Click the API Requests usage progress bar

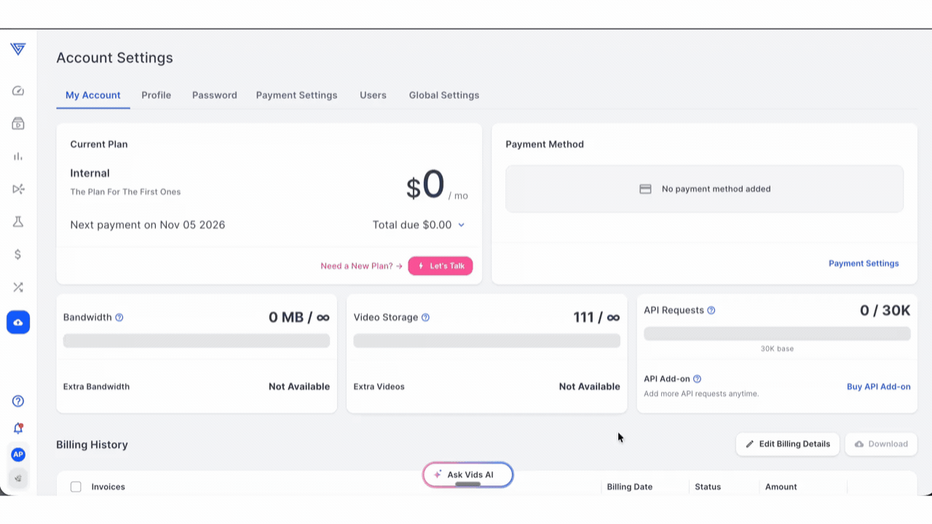[777, 333]
